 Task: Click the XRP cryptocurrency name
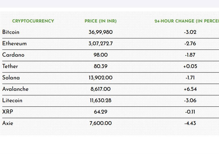pos(8,112)
